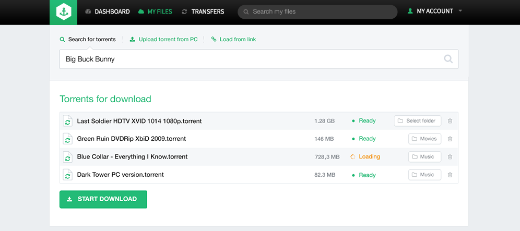The height and width of the screenshot is (231, 520).
Task: Open Select folder picker for Last Soldier
Action: pos(417,121)
